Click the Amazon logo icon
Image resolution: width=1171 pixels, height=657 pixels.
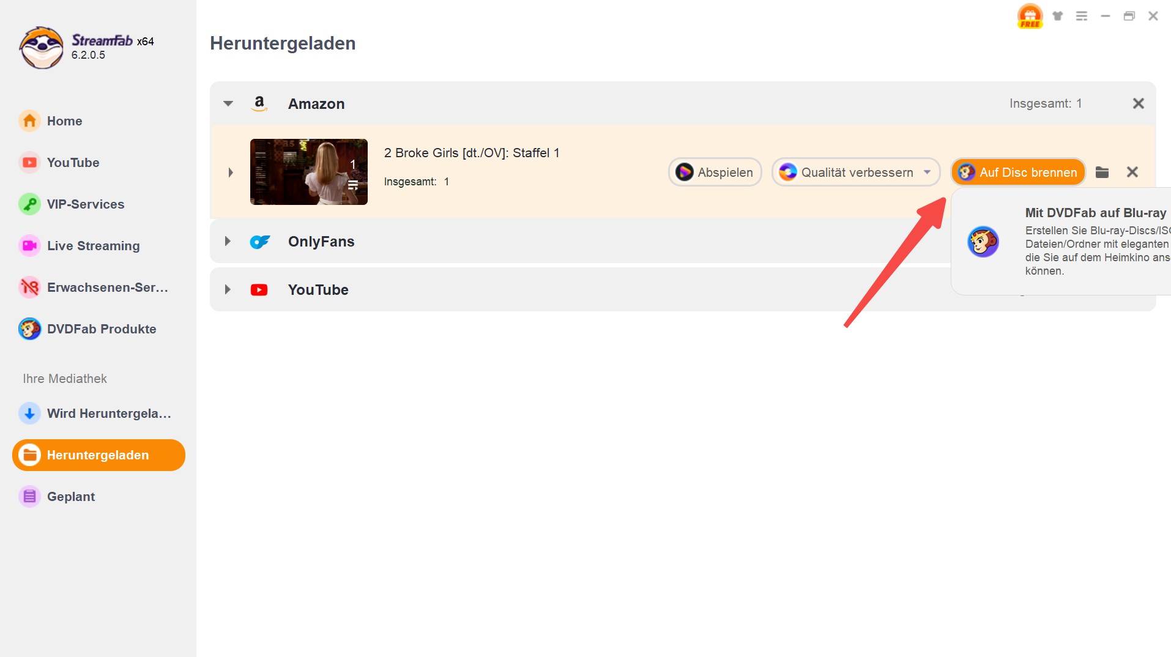point(259,103)
